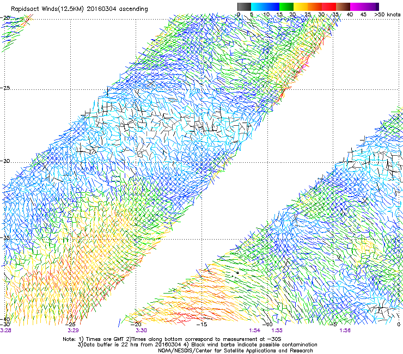The image size is (403, 354).
Task: Click the '0' longitude label at bottom right
Action: [399, 325]
